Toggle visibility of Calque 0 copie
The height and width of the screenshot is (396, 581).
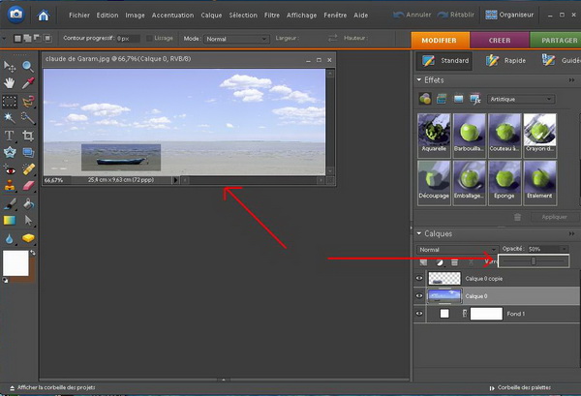pyautogui.click(x=419, y=278)
